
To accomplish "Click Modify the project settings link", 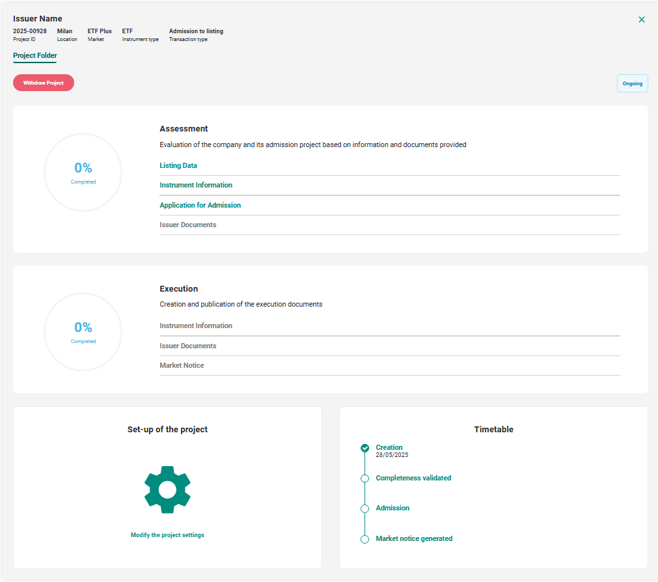I will click(167, 535).
